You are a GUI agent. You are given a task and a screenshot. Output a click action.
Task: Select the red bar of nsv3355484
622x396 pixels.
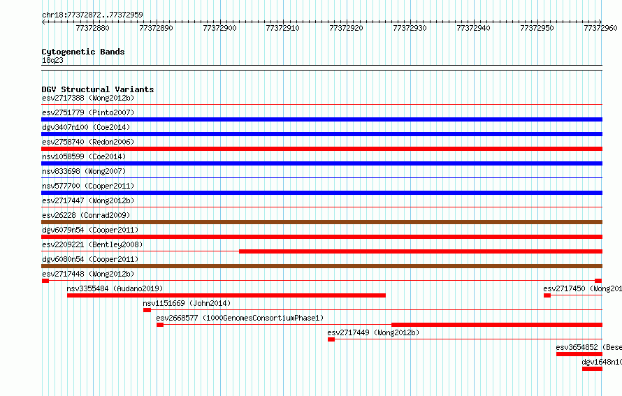coord(226,295)
